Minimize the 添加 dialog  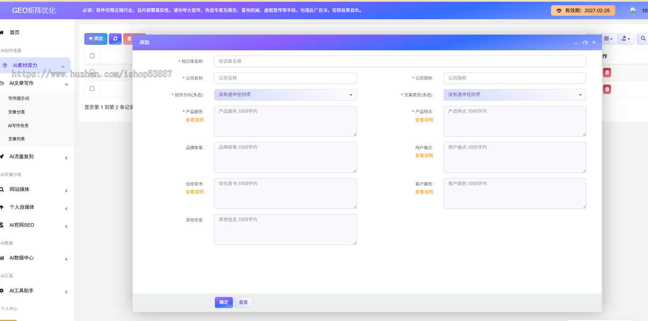[576, 42]
